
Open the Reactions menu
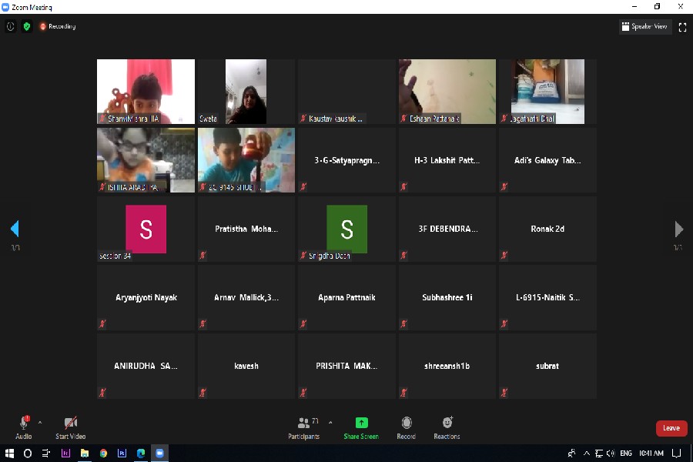(447, 423)
